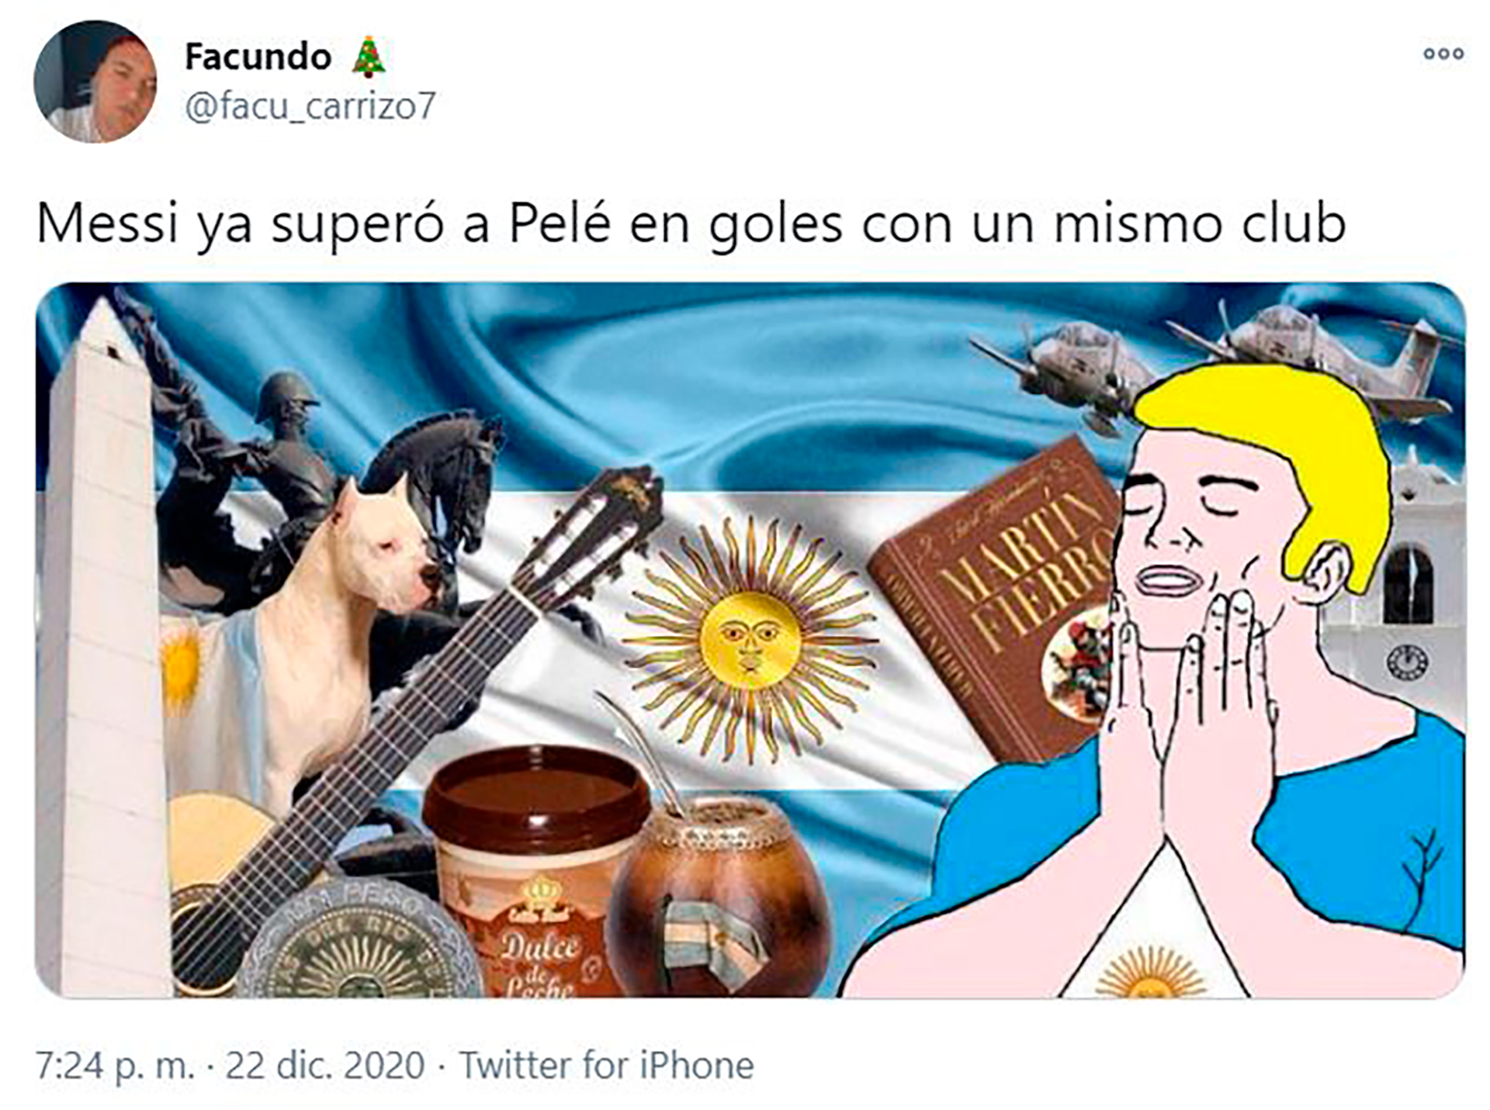Open the tweet's 7:24 p. m. timestamp
This screenshot has width=1490, height=1110.
116,1065
